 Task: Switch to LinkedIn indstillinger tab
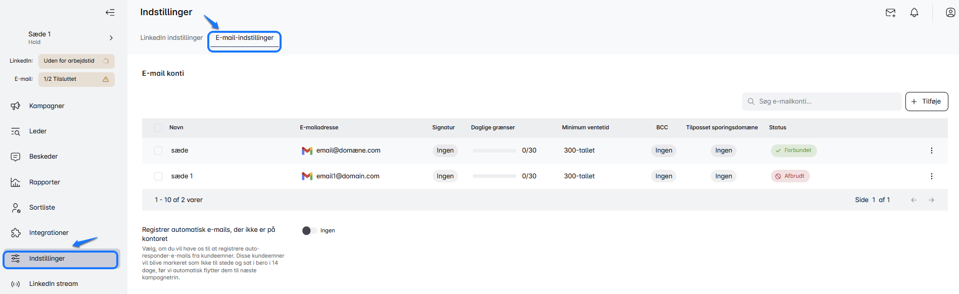pos(171,38)
